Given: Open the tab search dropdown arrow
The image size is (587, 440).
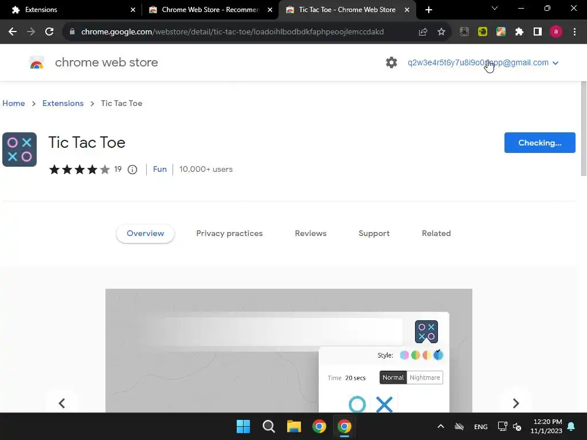Looking at the screenshot, I should coord(495,8).
